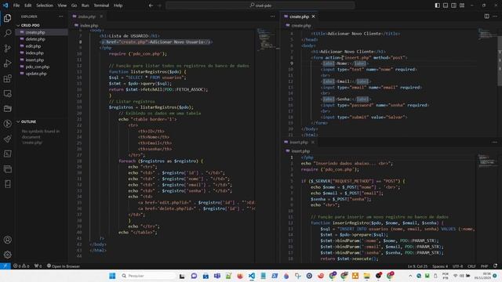Open update.php in the Explorer tree
The height and width of the screenshot is (282, 502).
(36, 74)
